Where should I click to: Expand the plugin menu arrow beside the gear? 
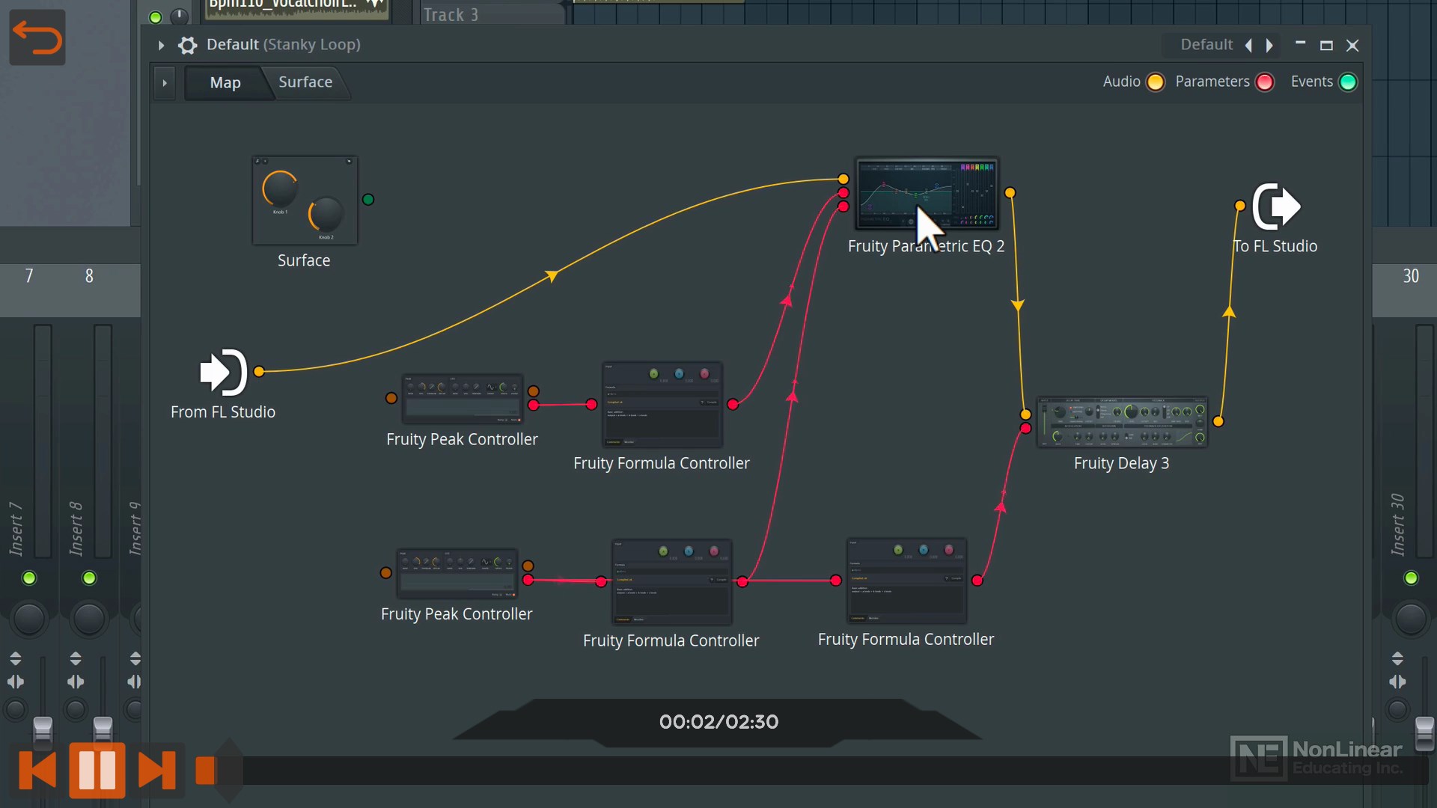click(x=161, y=45)
